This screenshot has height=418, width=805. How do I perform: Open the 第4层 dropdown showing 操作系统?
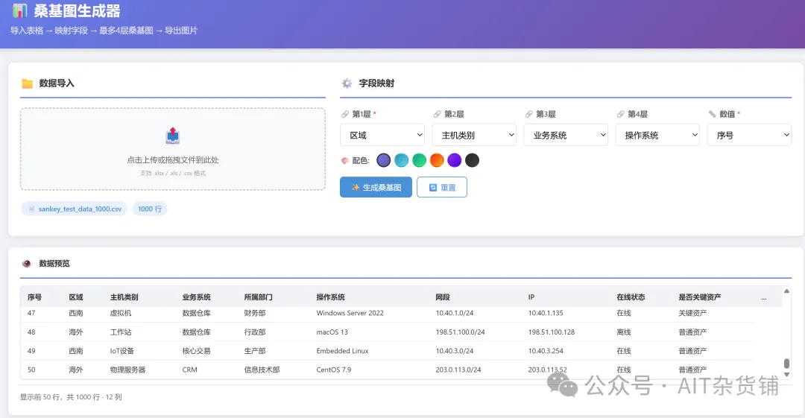(x=657, y=135)
